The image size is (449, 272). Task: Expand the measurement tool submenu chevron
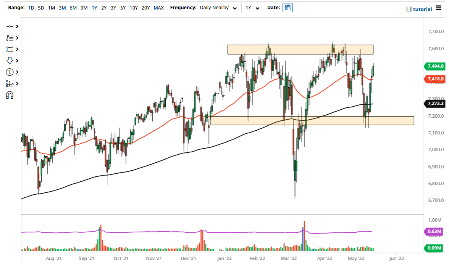point(17,83)
